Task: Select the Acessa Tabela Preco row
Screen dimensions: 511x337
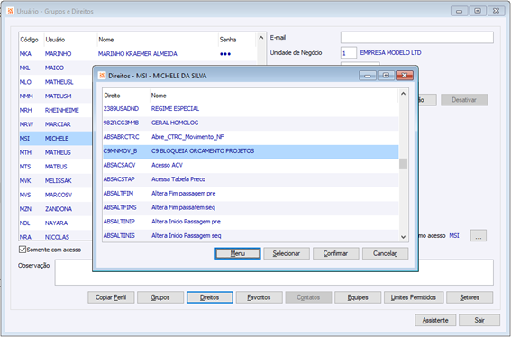Action: (251, 179)
